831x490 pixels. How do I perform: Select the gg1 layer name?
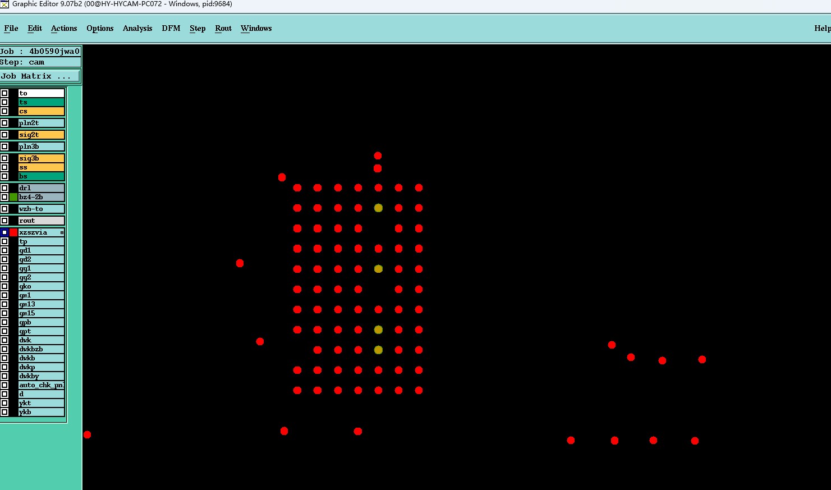[42, 268]
